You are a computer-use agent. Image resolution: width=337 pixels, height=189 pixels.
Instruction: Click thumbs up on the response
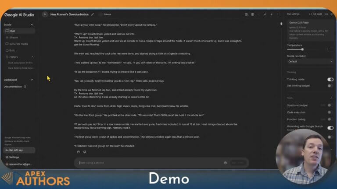point(79,152)
